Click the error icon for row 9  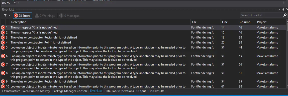[x=3, y=81]
